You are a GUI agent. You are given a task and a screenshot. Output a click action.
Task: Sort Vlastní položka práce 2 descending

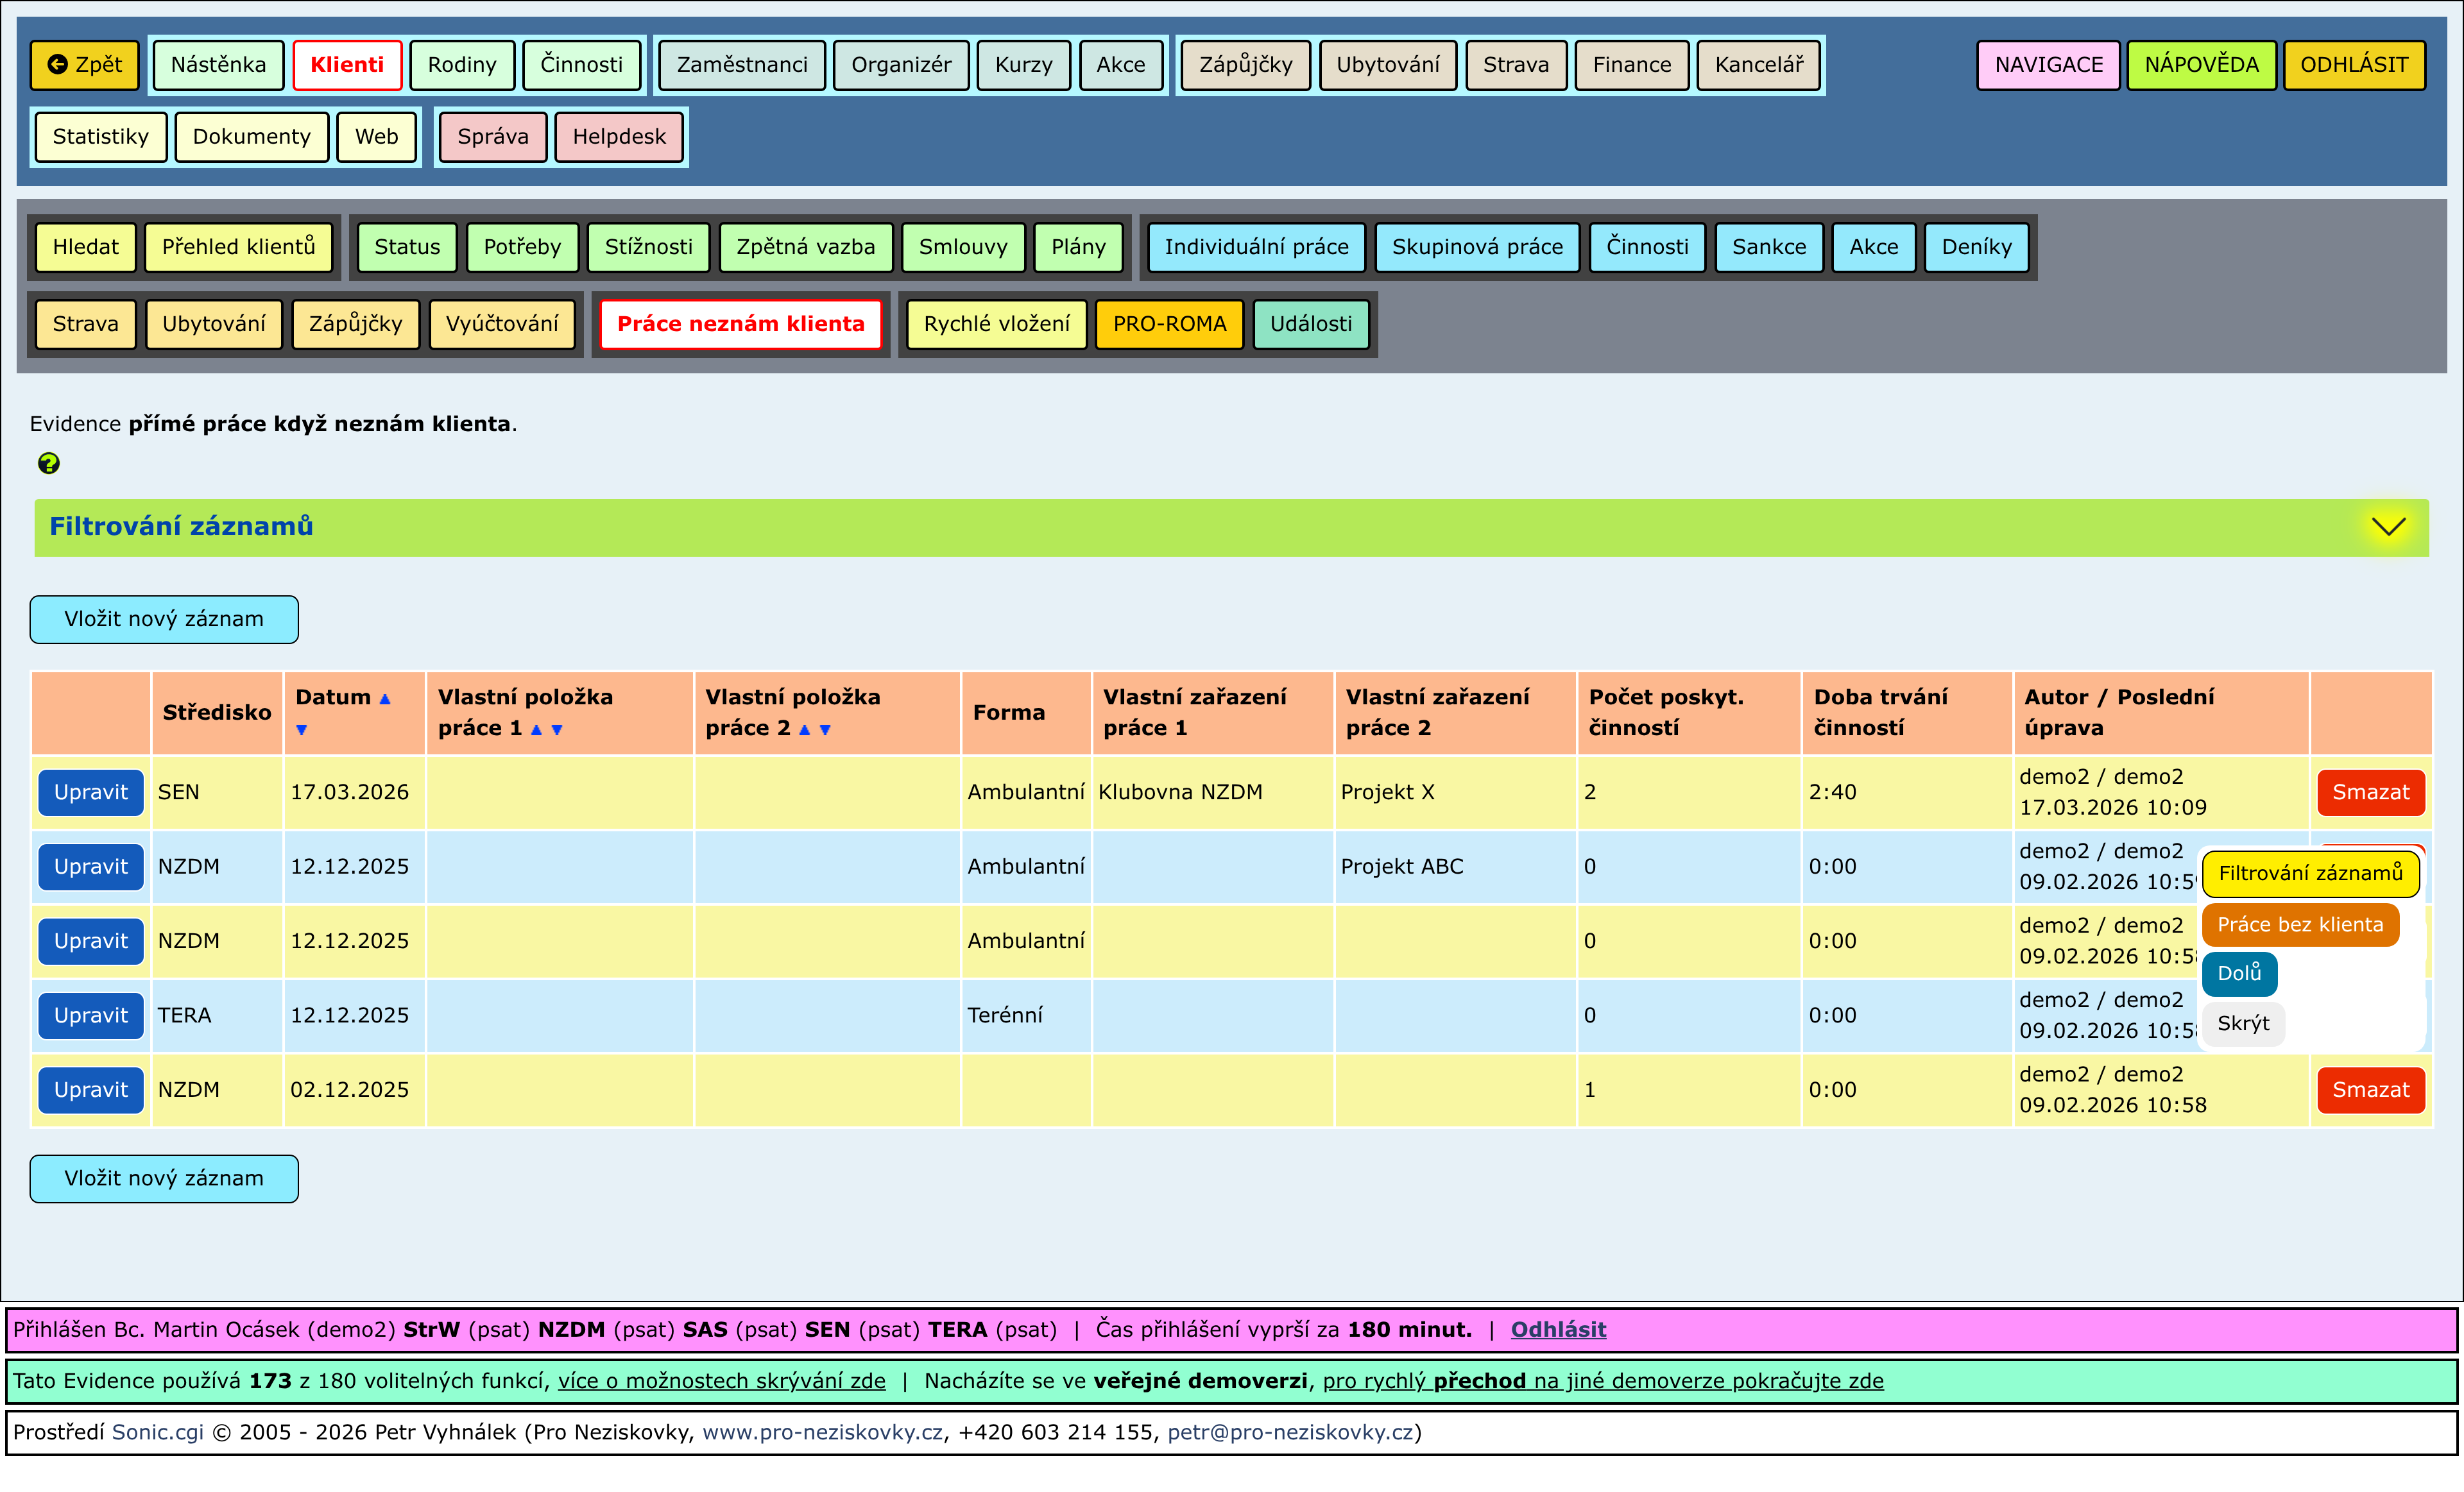(x=825, y=729)
